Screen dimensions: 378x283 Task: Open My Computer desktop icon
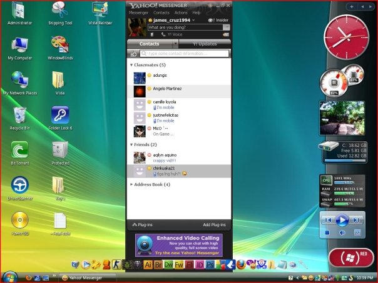[20, 48]
